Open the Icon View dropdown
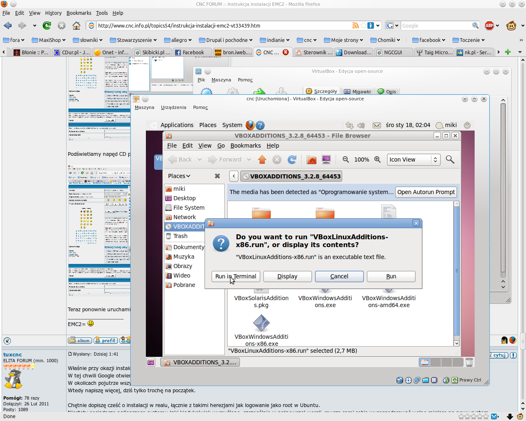The width and height of the screenshot is (526, 421). pyautogui.click(x=414, y=160)
